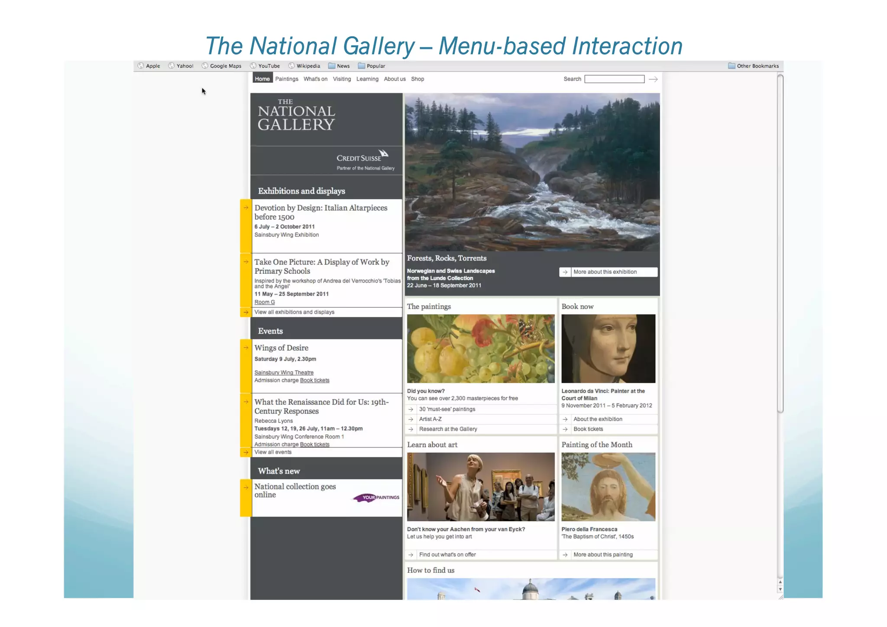Image resolution: width=887 pixels, height=627 pixels.
Task: Click arrow beside Research at the Gallery
Action: [x=411, y=429]
